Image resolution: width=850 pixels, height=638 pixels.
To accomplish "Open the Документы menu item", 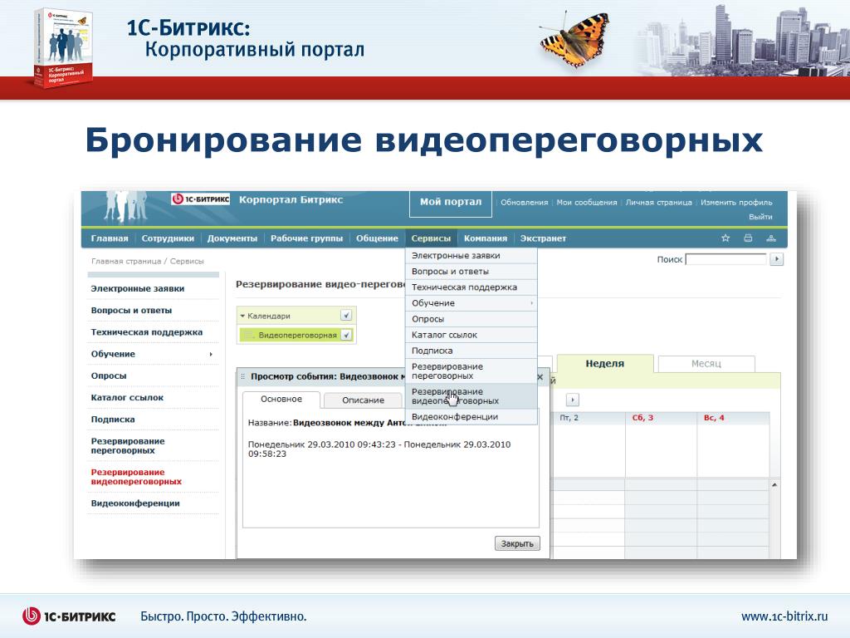I will click(232, 238).
